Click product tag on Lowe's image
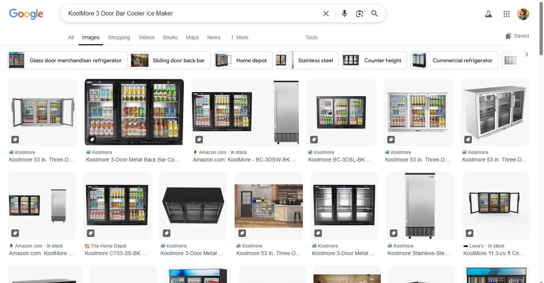Screen dimensions: 544x283 (x=469, y=233)
